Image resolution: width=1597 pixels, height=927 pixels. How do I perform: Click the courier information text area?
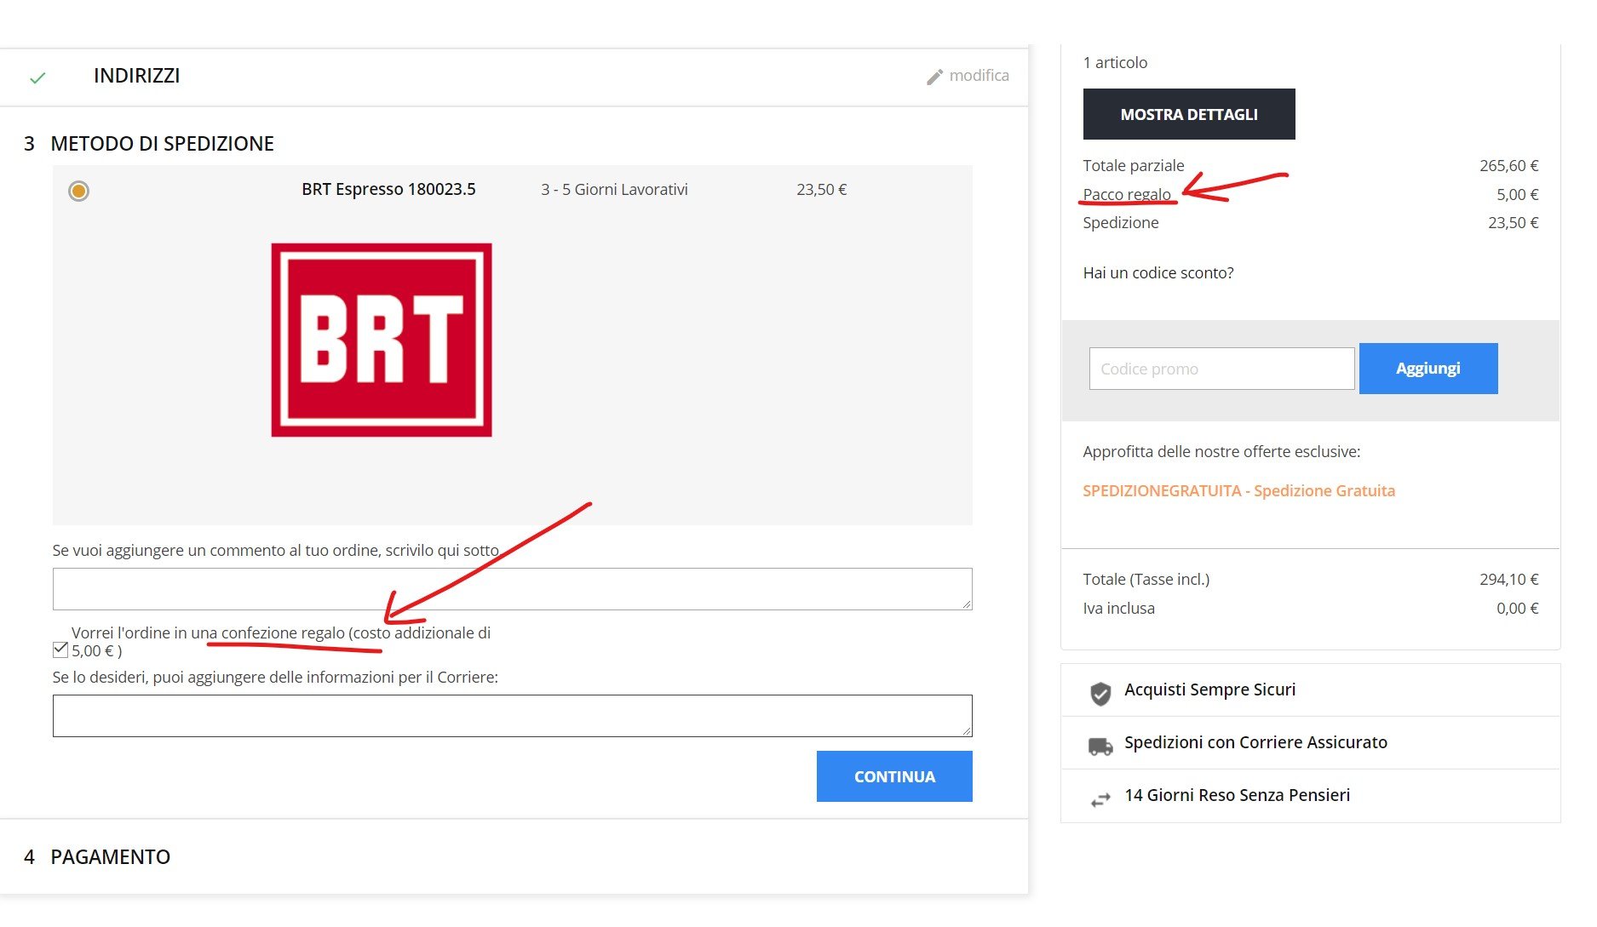(512, 716)
